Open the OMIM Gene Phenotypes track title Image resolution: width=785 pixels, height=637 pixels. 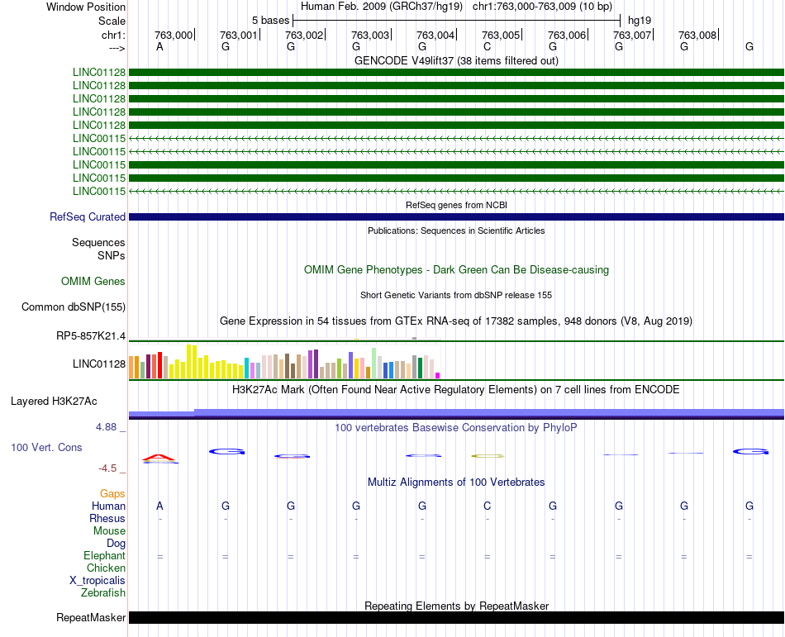(456, 269)
